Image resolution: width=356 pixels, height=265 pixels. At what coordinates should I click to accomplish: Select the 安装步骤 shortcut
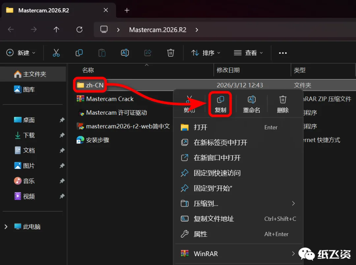93,140
